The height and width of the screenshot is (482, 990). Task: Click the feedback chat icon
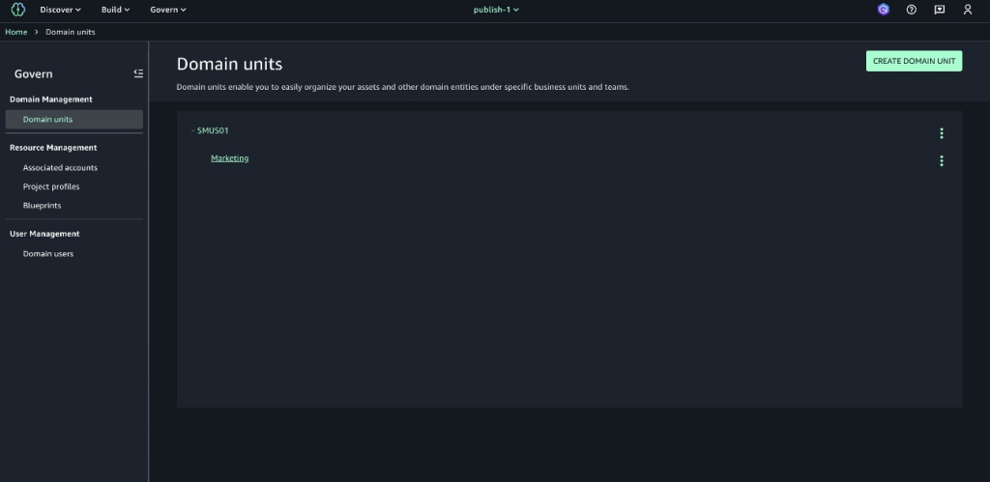point(939,10)
